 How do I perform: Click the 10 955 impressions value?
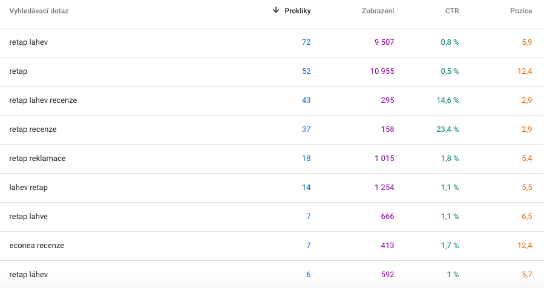tap(382, 71)
